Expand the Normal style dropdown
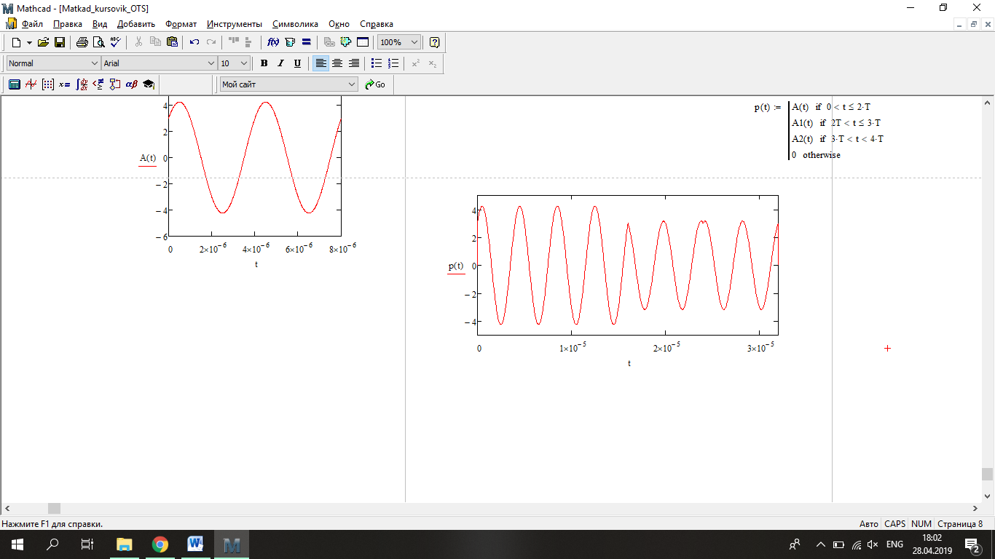Screen dimensions: 995x559 [x=94, y=63]
